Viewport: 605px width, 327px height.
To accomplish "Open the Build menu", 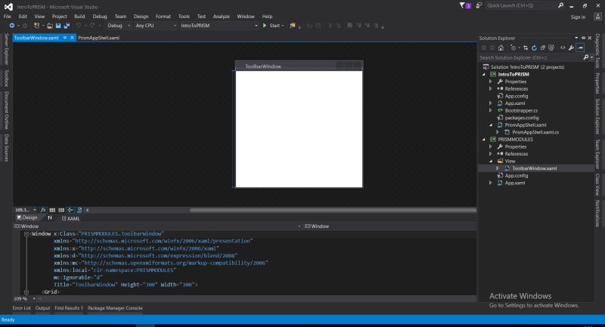I will pos(79,16).
